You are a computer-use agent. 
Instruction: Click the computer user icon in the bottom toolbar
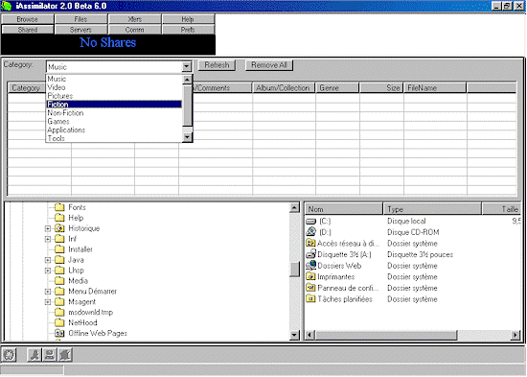pyautogui.click(x=50, y=354)
